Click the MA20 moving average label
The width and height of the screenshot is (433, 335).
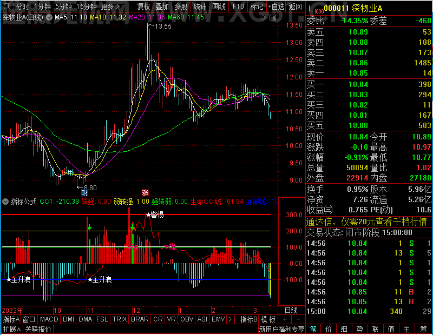click(147, 17)
